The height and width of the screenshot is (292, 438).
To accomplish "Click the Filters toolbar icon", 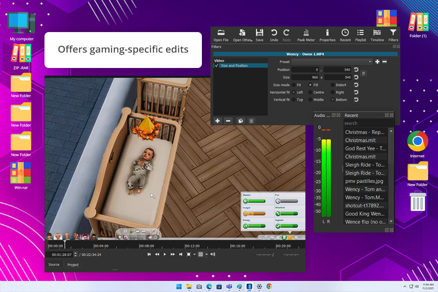I will pos(393,35).
